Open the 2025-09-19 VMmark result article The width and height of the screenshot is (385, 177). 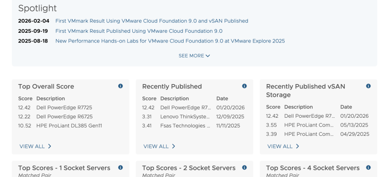[139, 31]
